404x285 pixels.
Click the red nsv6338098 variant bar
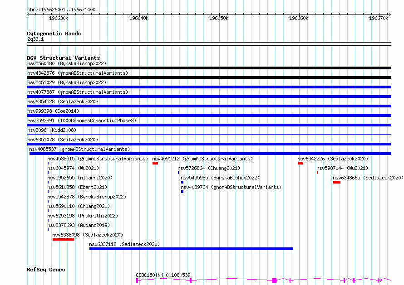(x=64, y=240)
